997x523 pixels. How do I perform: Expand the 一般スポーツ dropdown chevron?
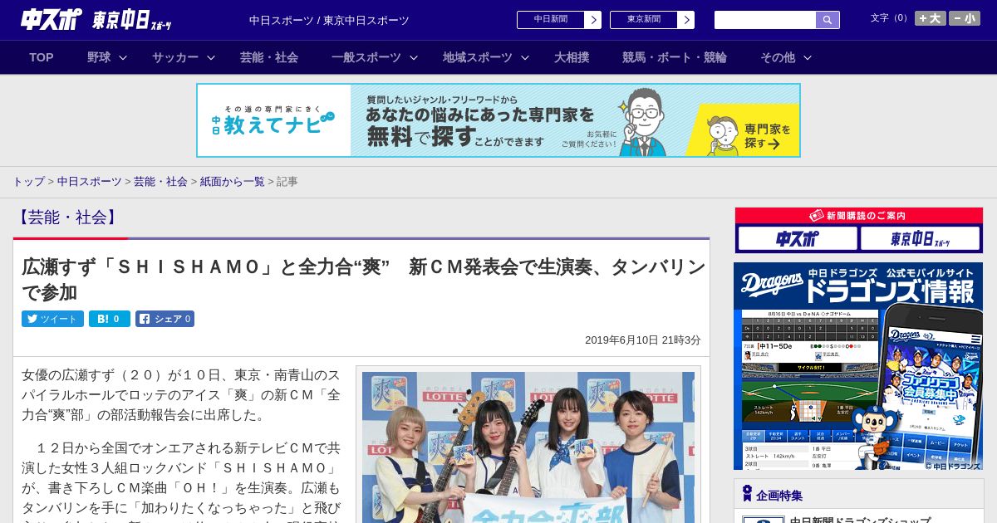tap(414, 58)
